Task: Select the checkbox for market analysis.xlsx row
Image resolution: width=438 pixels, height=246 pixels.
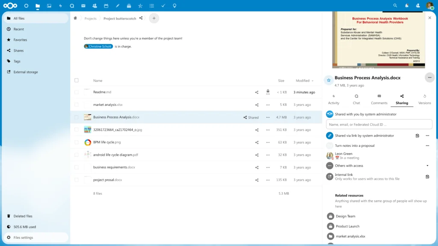Action: click(x=77, y=105)
